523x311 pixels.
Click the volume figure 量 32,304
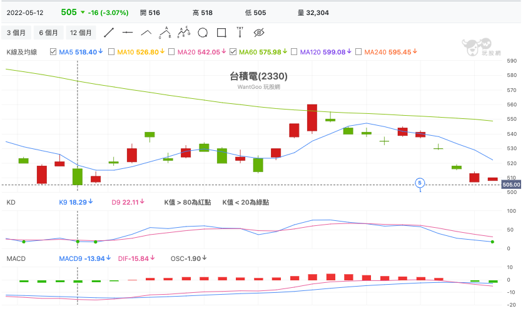pos(313,13)
